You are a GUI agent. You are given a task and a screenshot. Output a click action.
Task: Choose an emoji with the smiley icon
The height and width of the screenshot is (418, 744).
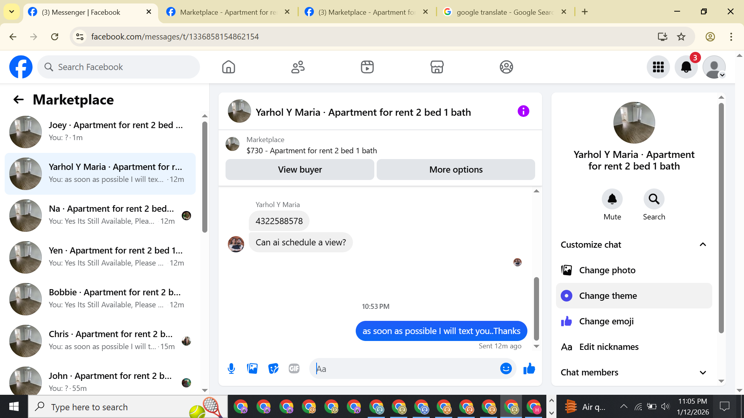(506, 368)
